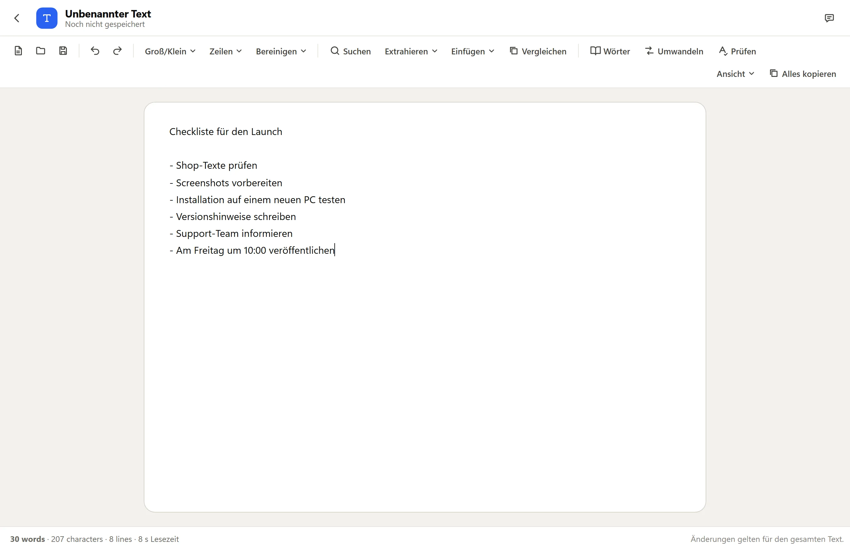Place cursor in Screenshots vorbereiten line
Viewport: 850px width, 550px height.
pos(226,183)
